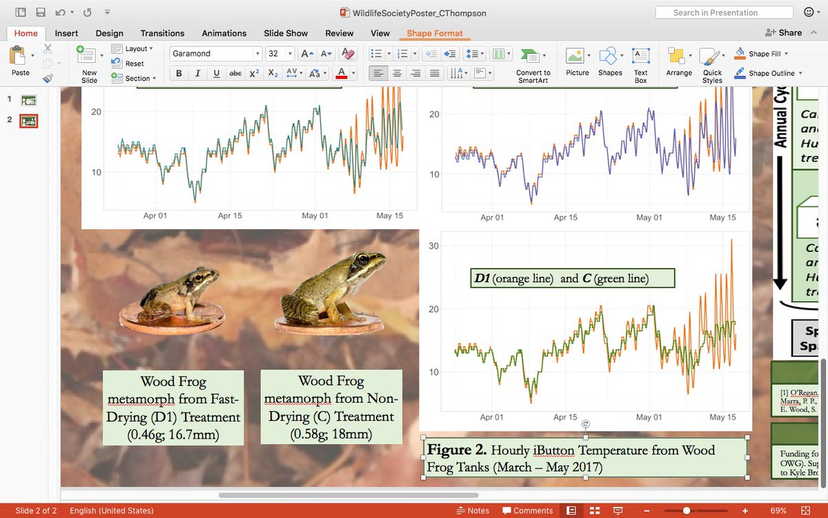The width and height of the screenshot is (828, 518).
Task: Toggle underline formatting
Action: 217,73
